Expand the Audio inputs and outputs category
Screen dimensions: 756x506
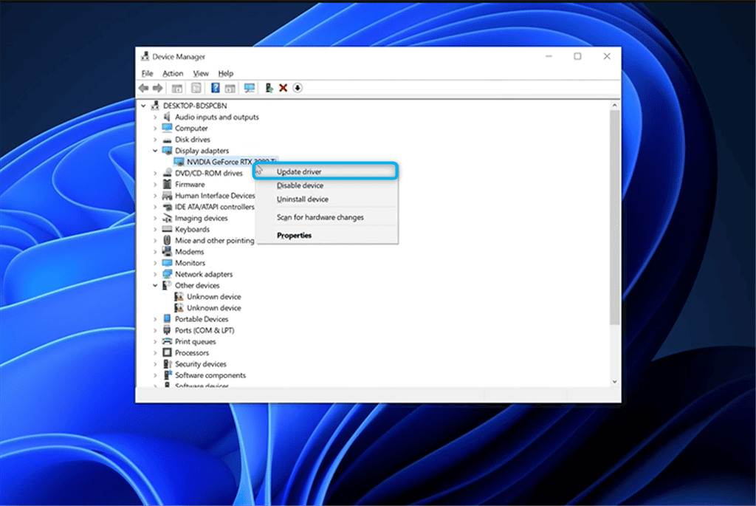tap(155, 117)
